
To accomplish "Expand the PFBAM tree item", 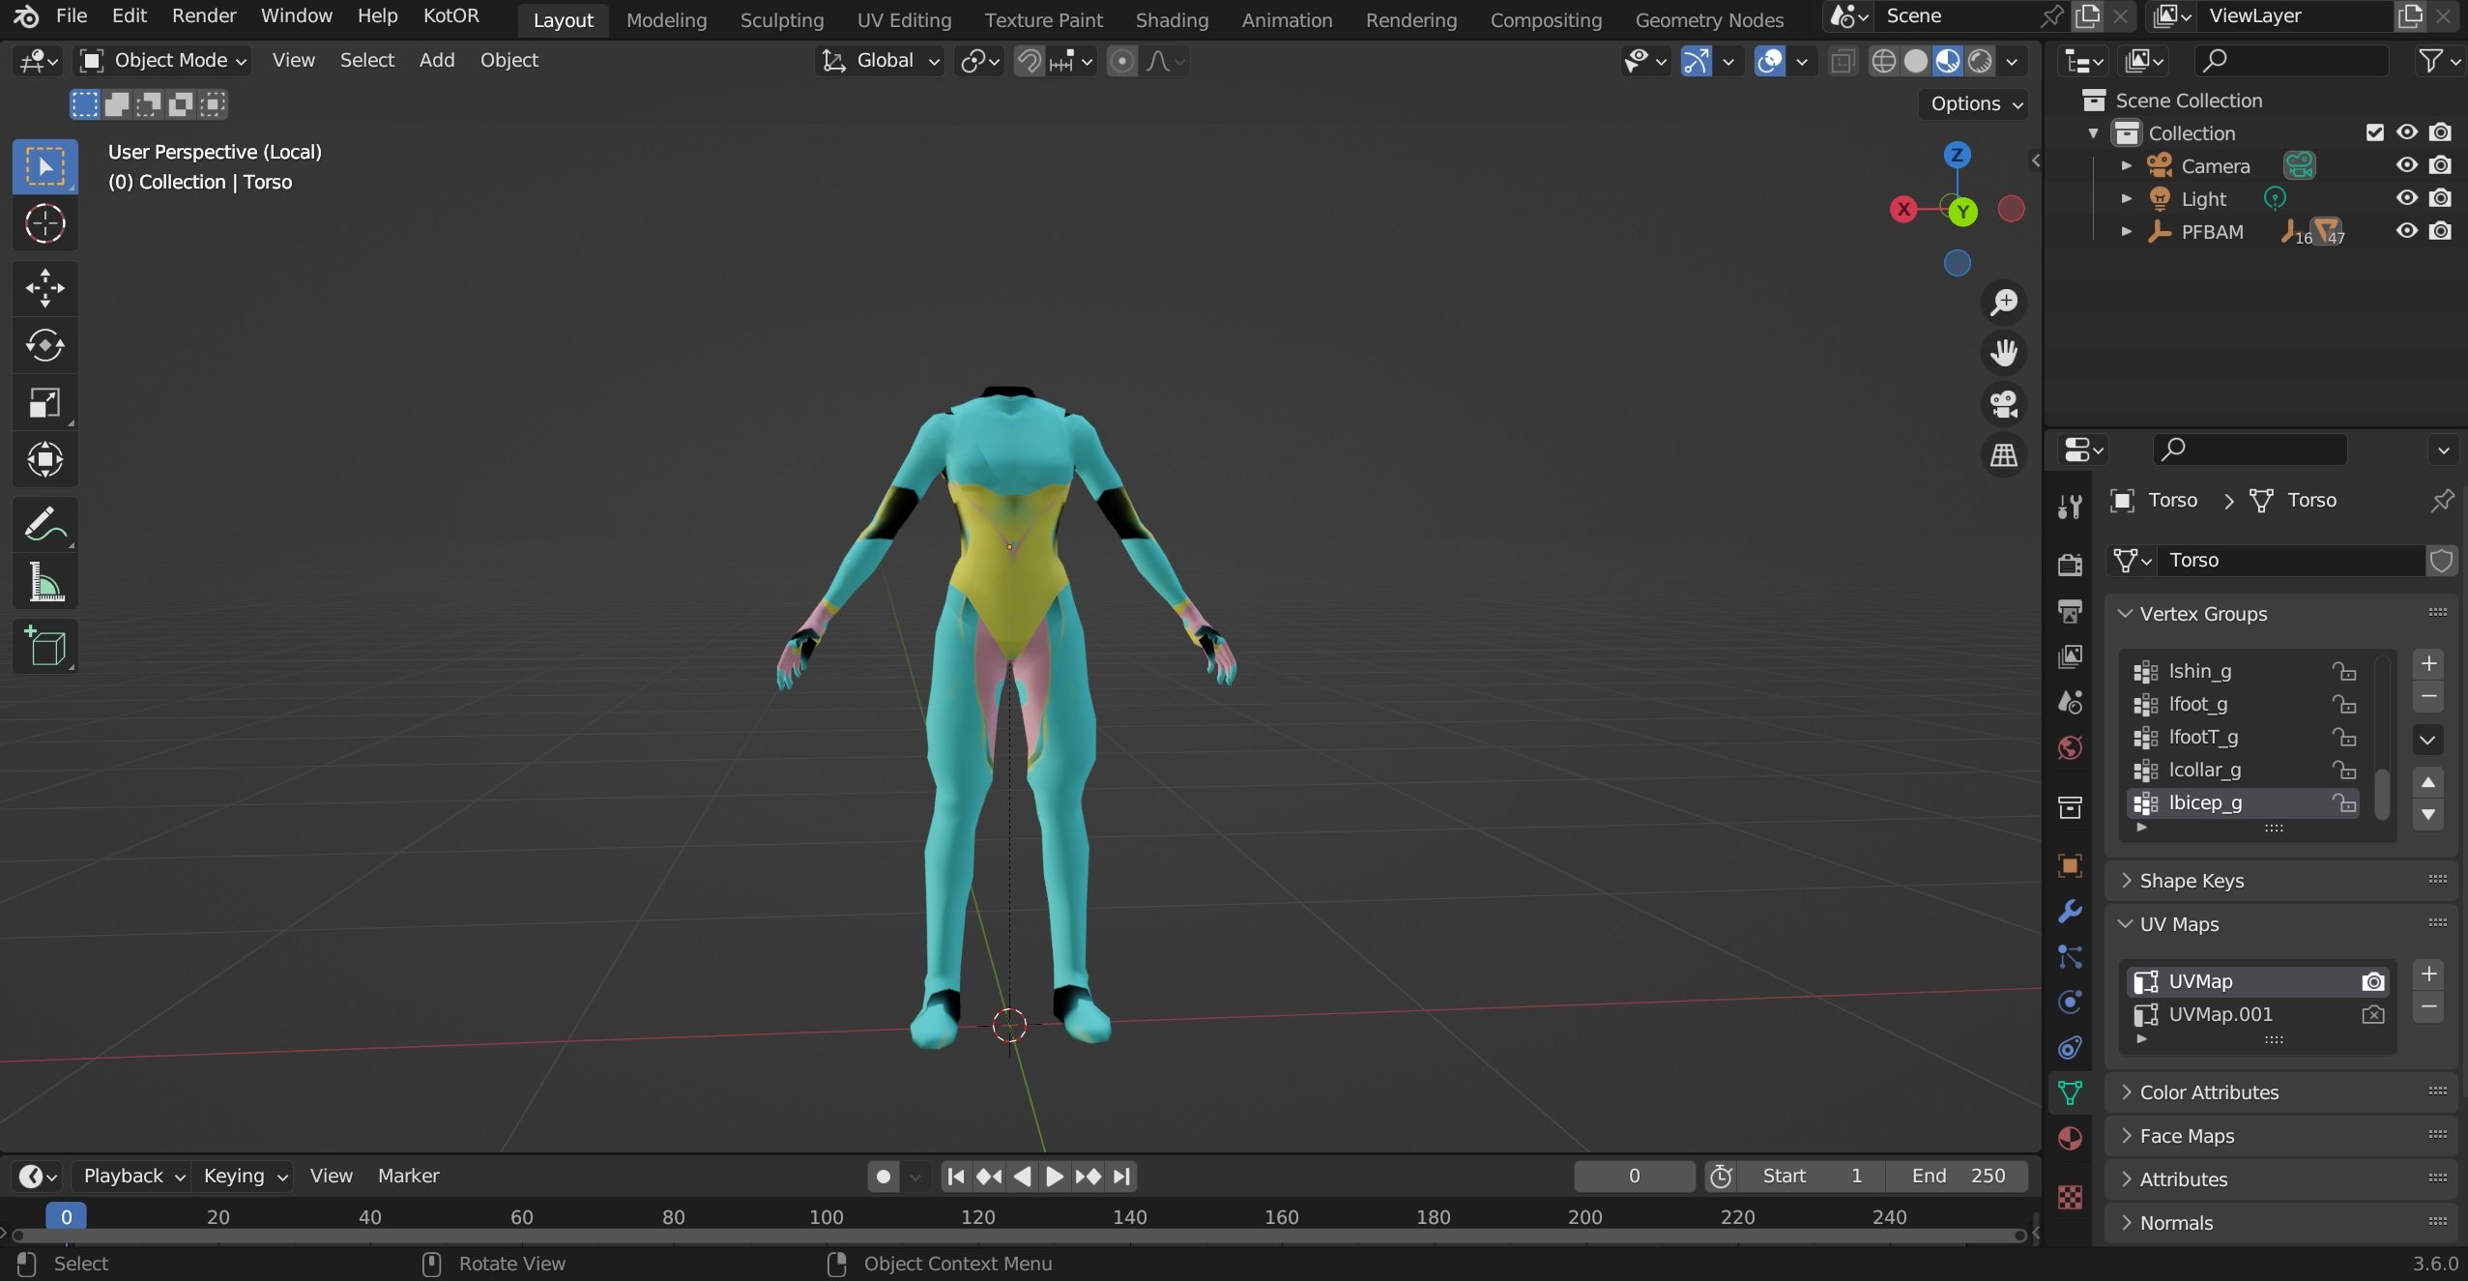I will [2126, 232].
